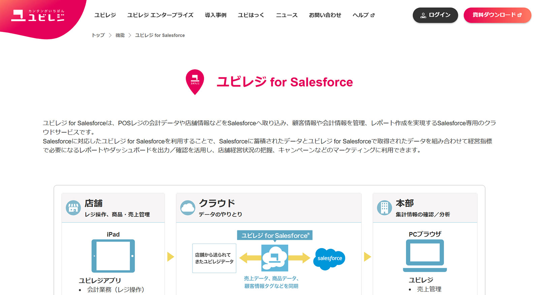Go to トップ in the breadcrumb
Viewport: 539px width, 295px height.
click(98, 35)
